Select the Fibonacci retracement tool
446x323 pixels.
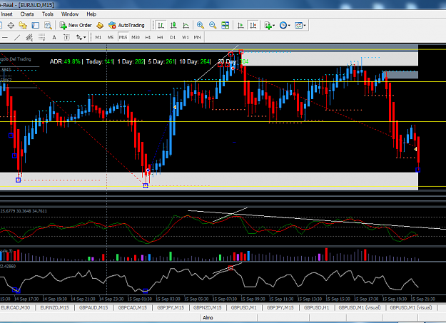coord(42,37)
